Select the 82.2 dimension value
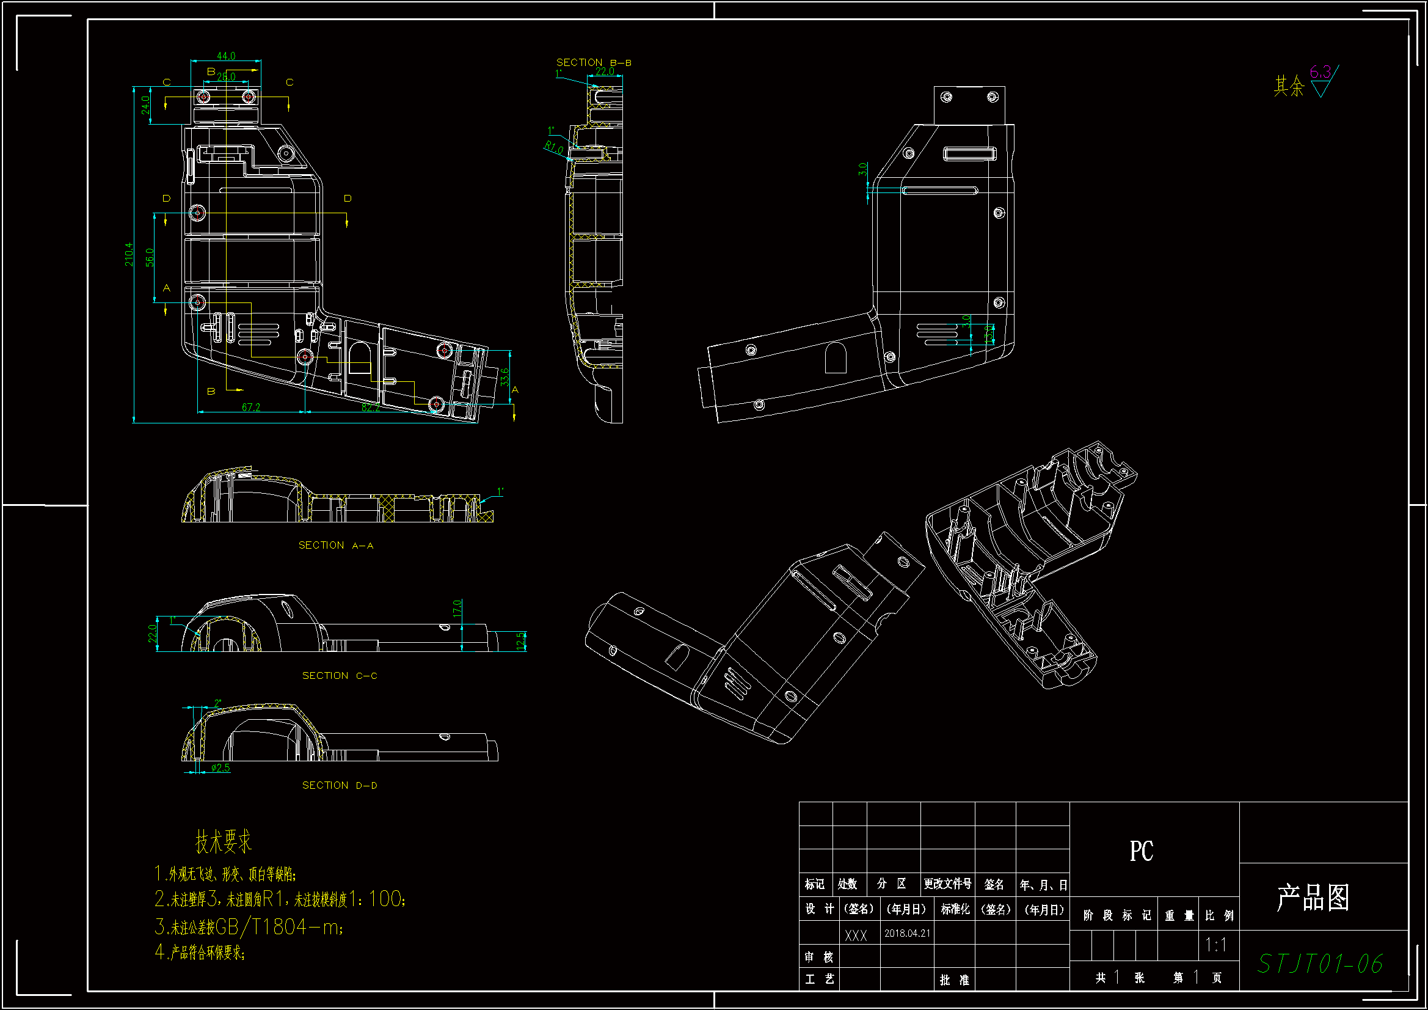The image size is (1428, 1010). [x=371, y=408]
